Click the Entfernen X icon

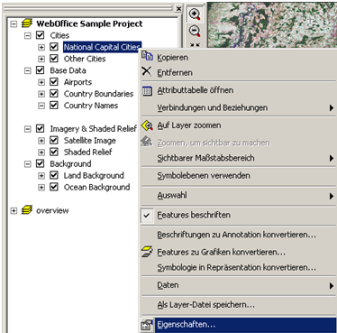[x=147, y=71]
